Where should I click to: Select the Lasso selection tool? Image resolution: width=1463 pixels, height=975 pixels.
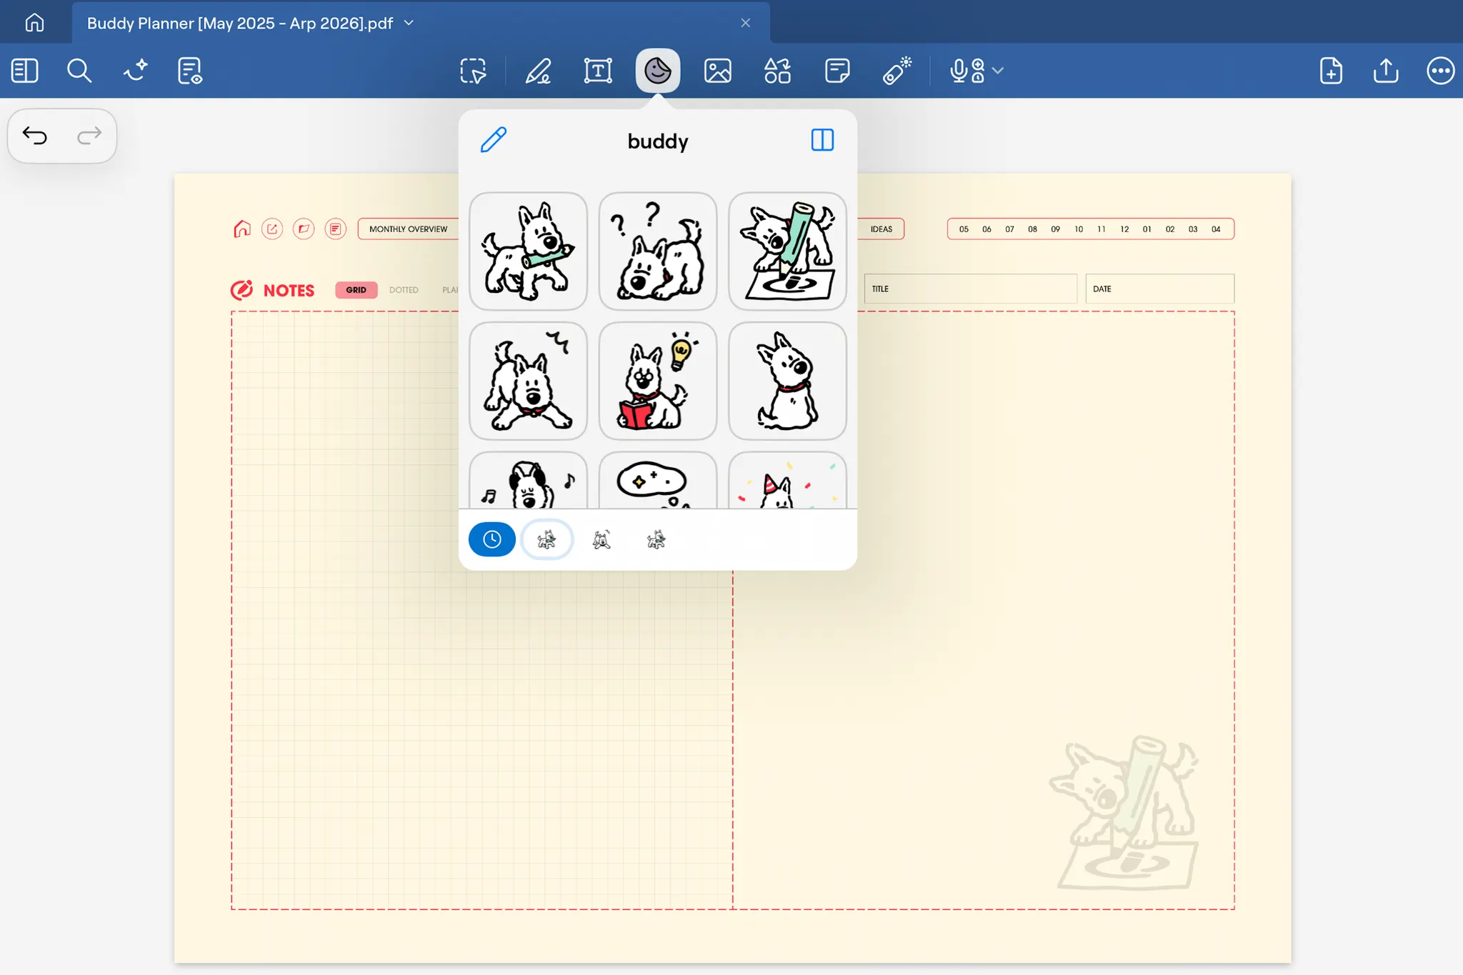473,71
